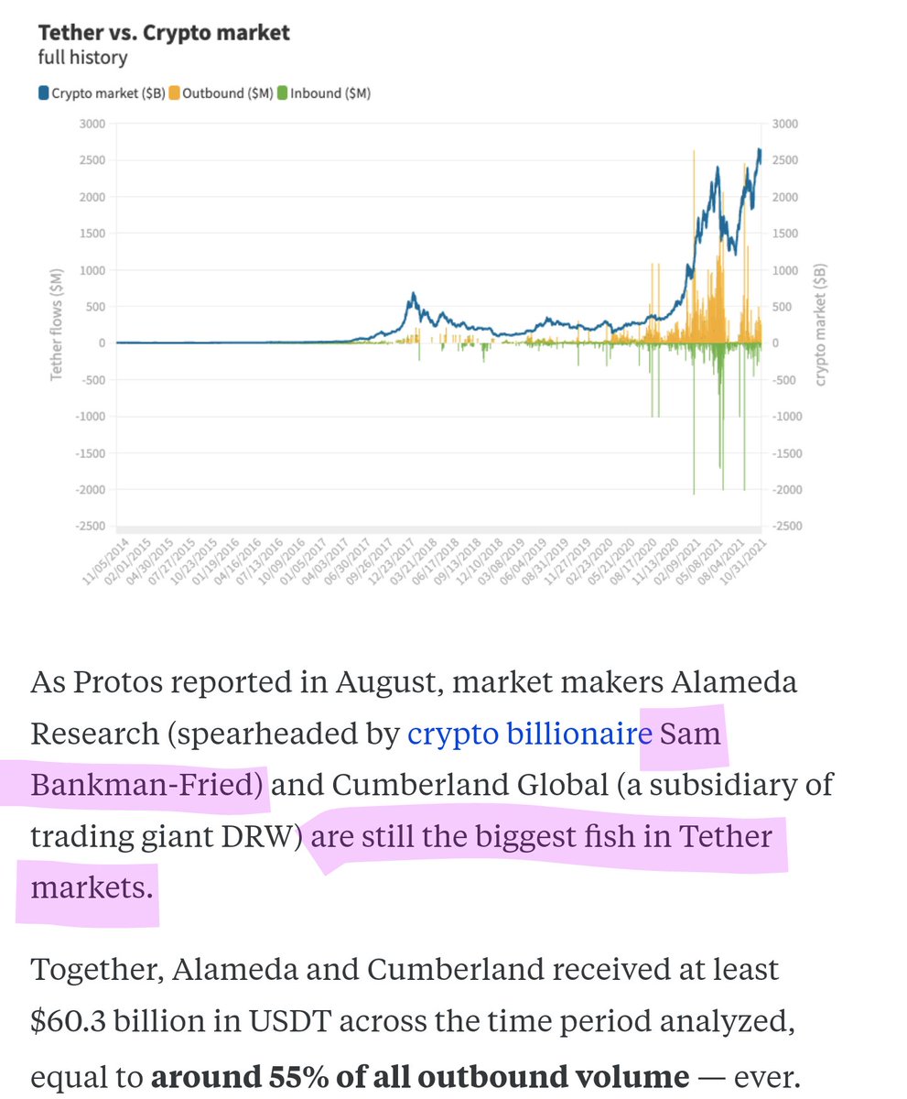907x1099 pixels.
Task: Click the 12/23/2017 date axis label
Action: click(391, 560)
